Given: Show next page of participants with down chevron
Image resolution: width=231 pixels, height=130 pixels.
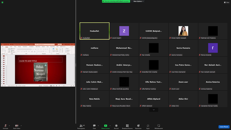Looking at the screenshot, I should tap(154, 110).
